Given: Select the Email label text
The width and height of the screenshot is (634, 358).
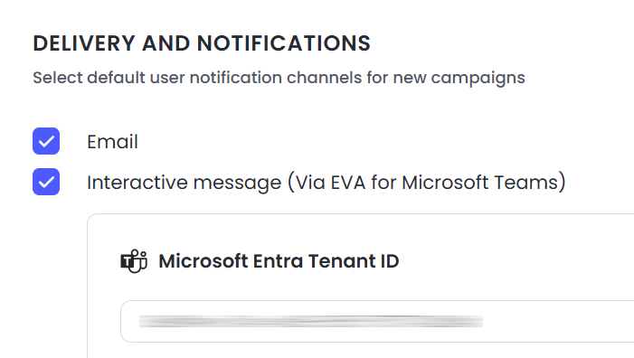Looking at the screenshot, I should (x=112, y=142).
